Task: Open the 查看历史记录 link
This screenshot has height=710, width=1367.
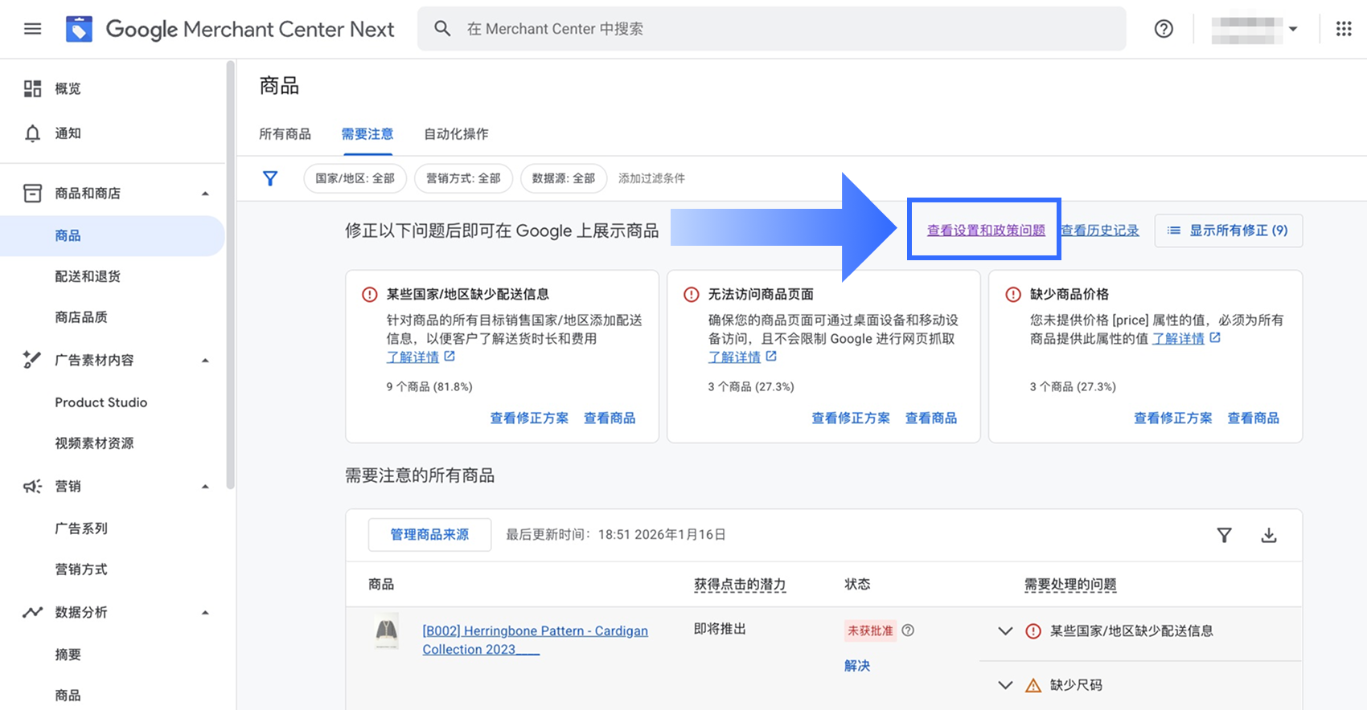Action: [1100, 231]
